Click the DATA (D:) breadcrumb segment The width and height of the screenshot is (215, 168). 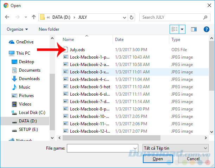(61, 17)
